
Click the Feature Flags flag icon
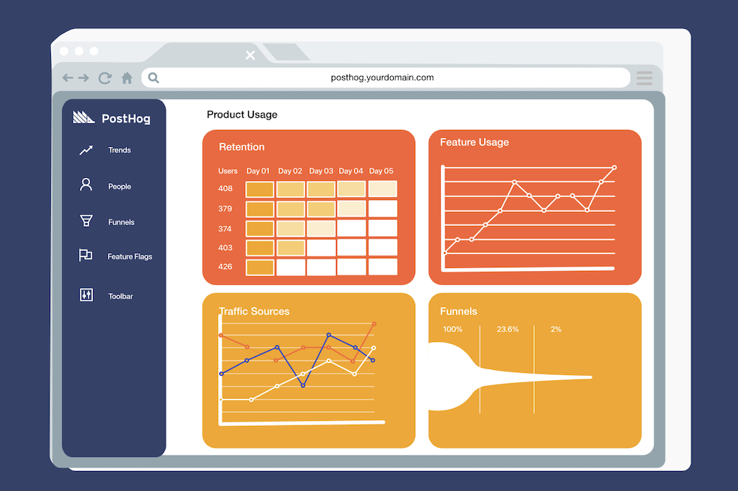(85, 255)
